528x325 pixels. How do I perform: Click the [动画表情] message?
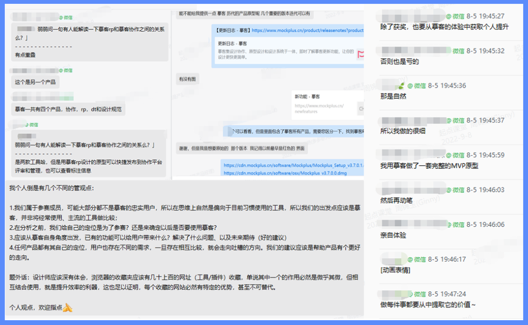tap(395, 270)
